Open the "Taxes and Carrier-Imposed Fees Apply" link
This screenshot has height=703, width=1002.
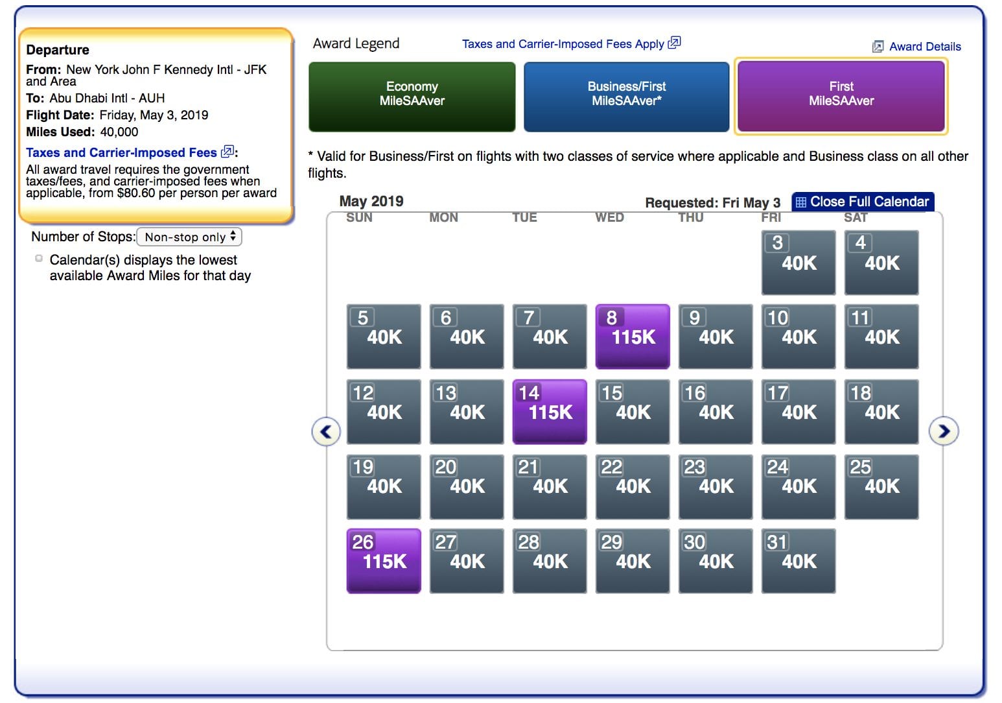point(563,43)
